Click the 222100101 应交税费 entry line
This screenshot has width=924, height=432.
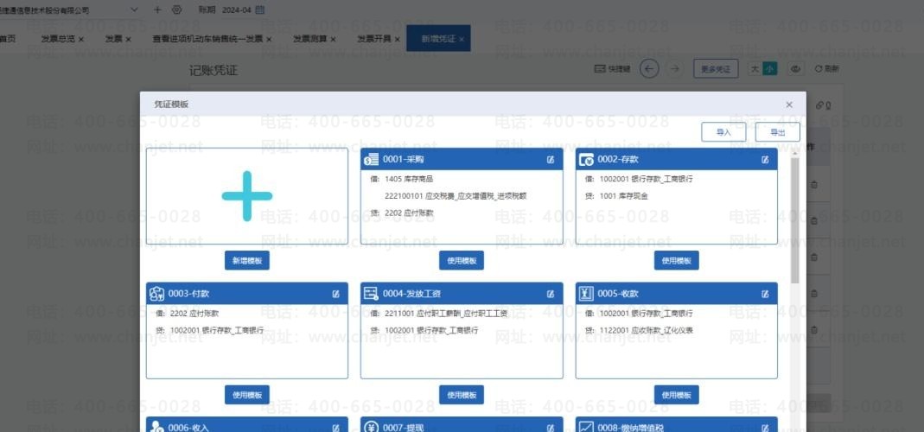[456, 195]
